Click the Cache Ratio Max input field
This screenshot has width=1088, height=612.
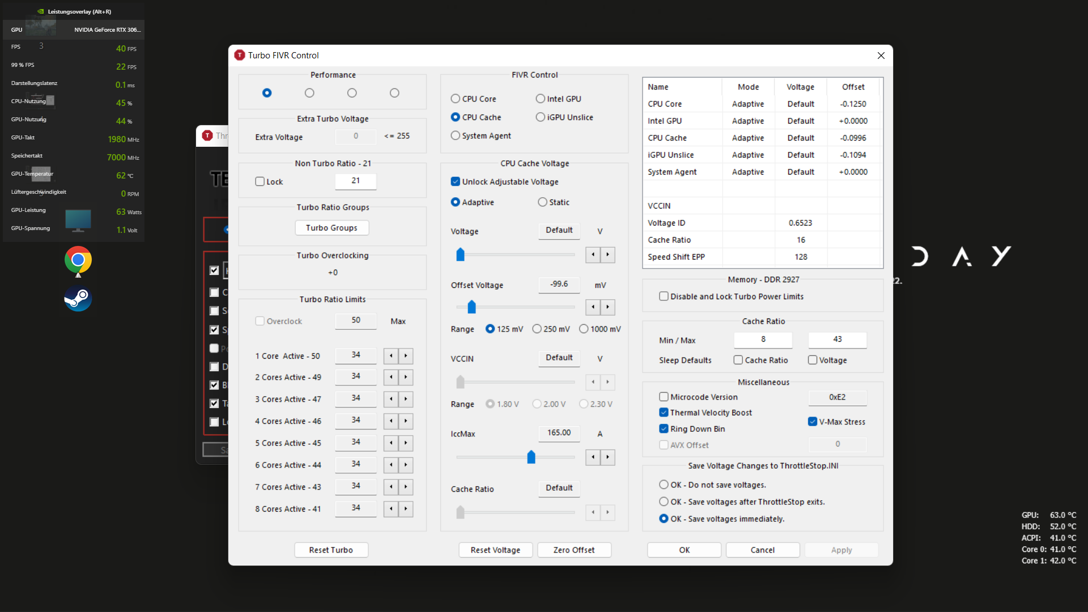tap(837, 339)
